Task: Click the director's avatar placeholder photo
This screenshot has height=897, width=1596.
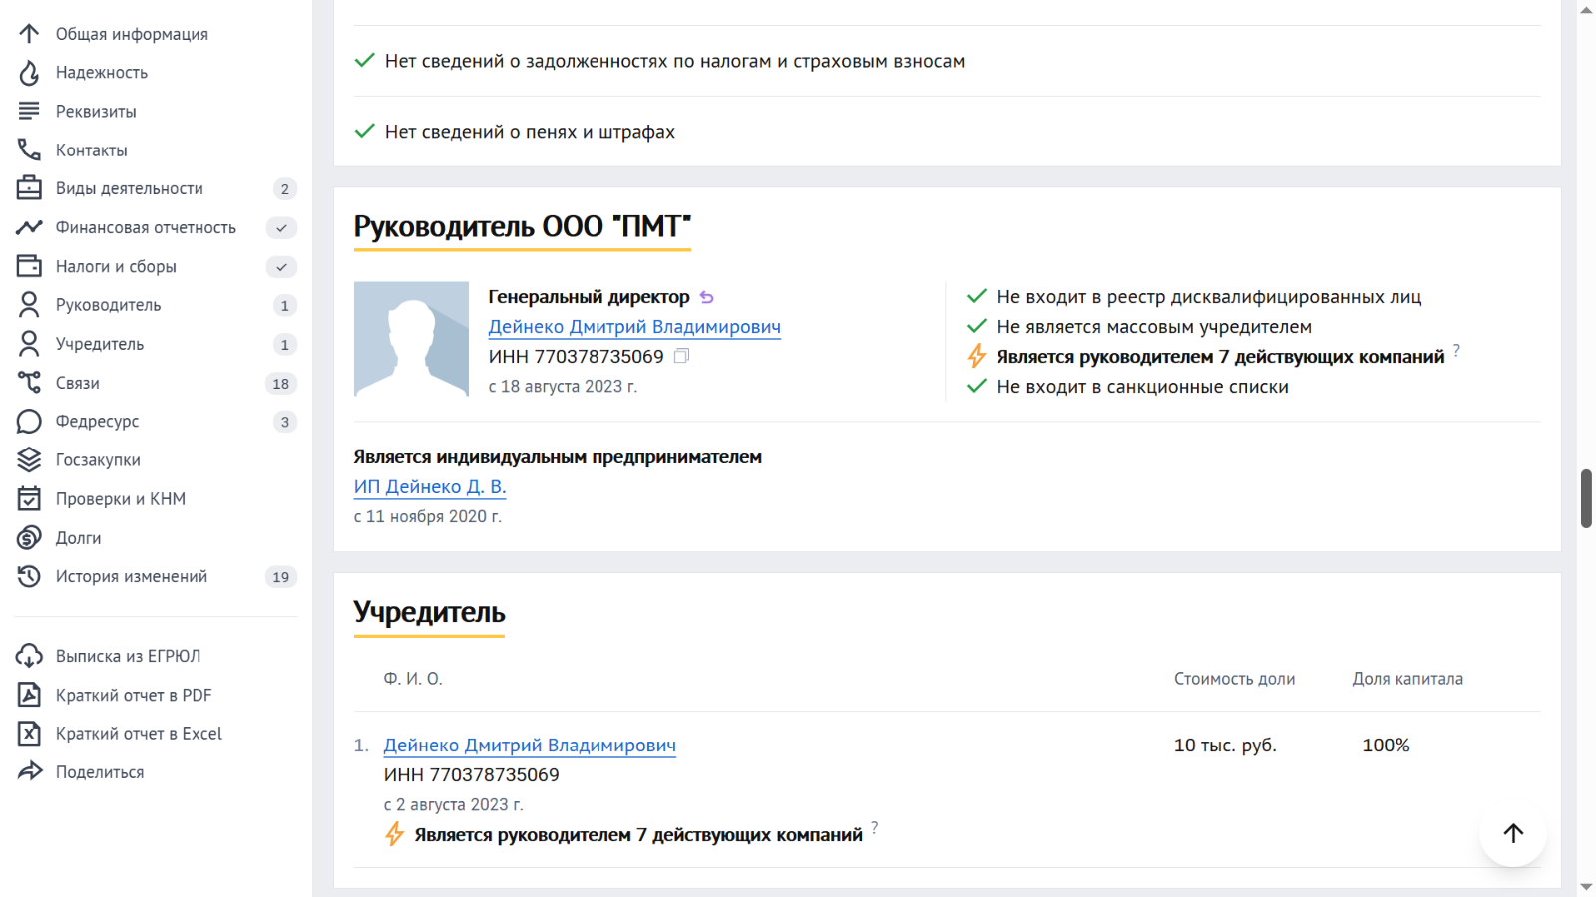Action: coord(411,339)
